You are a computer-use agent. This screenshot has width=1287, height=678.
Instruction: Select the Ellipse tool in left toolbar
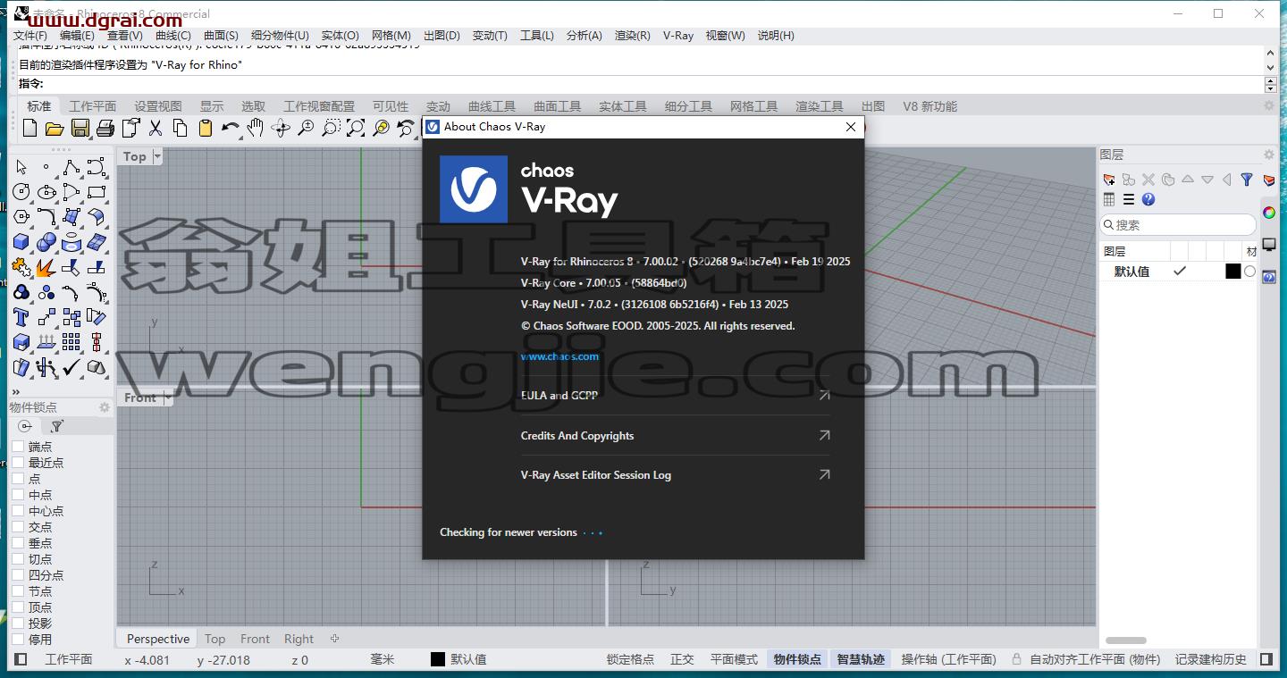click(x=46, y=192)
